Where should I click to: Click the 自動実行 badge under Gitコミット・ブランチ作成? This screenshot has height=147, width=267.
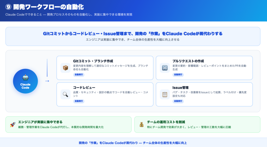click(x=79, y=75)
